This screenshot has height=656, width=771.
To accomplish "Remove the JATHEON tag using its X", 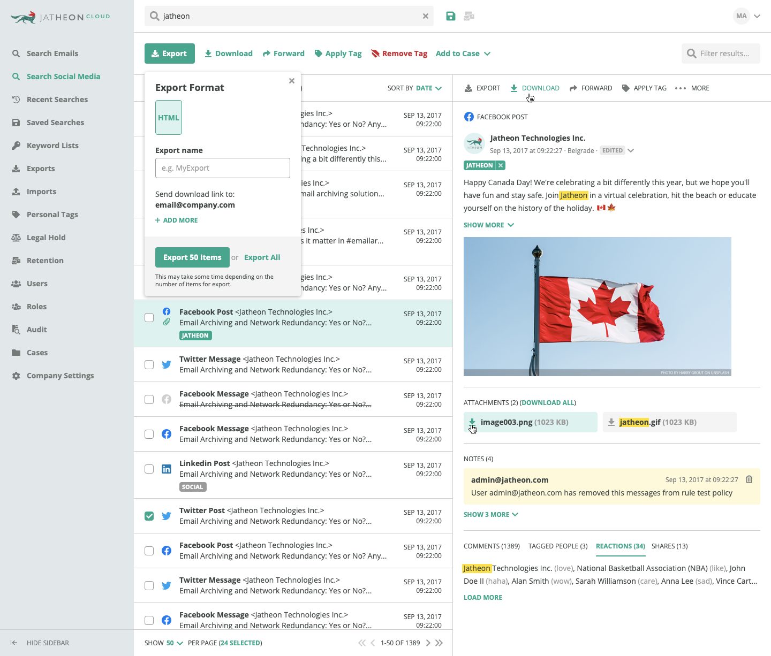I will 501,165.
